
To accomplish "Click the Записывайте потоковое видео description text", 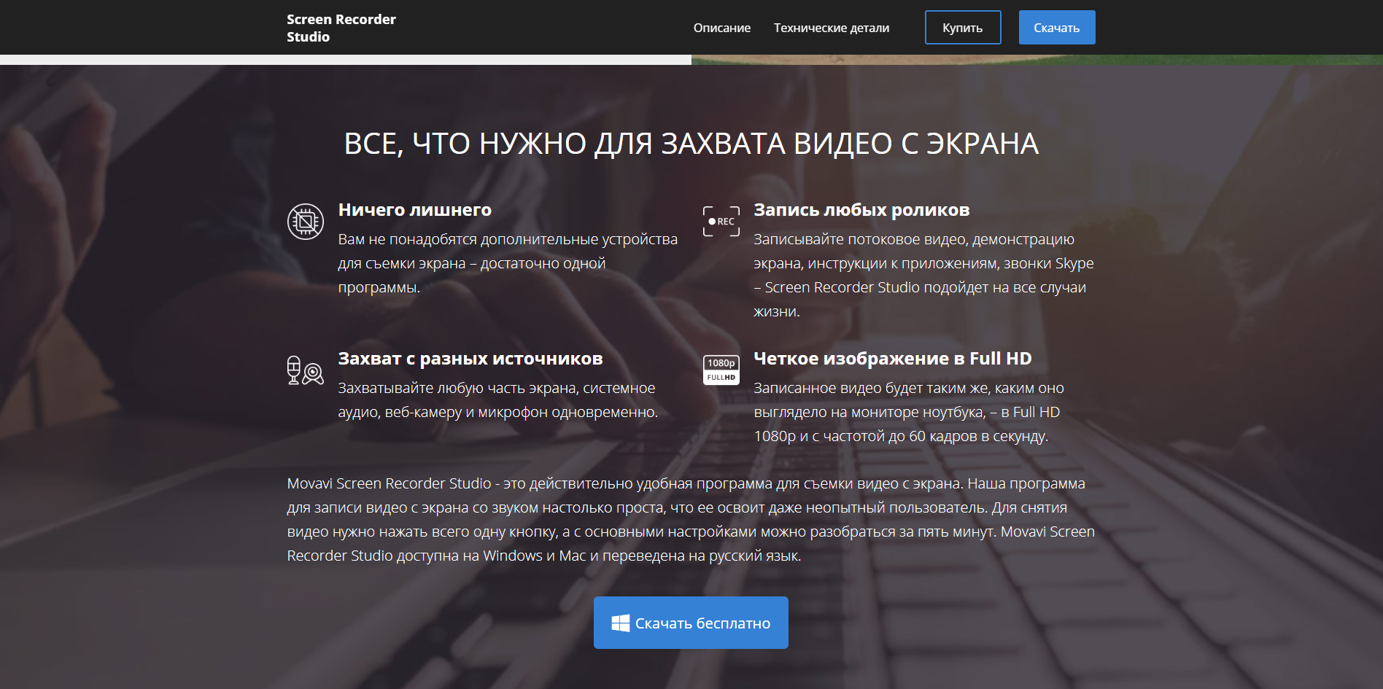I will [923, 275].
